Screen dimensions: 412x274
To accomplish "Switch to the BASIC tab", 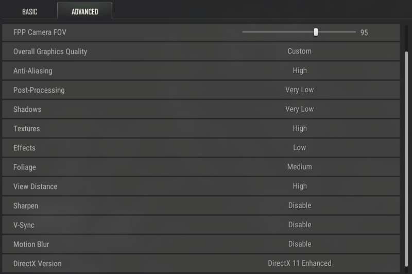I will pyautogui.click(x=29, y=11).
